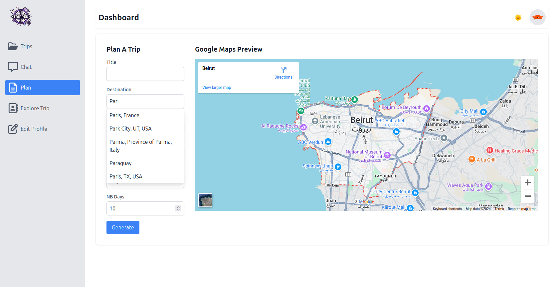Click Report a map error link

click(x=522, y=209)
